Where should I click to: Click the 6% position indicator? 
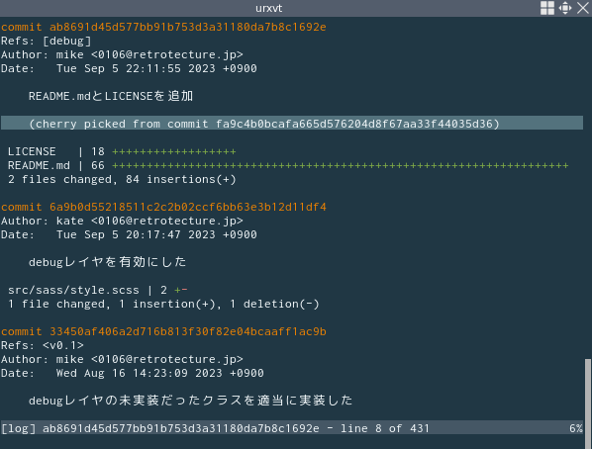coord(576,428)
